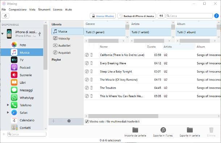This screenshot has height=143, width=221.
Task: Select Tutti (1 generi) filter
Action: tap(105, 32)
